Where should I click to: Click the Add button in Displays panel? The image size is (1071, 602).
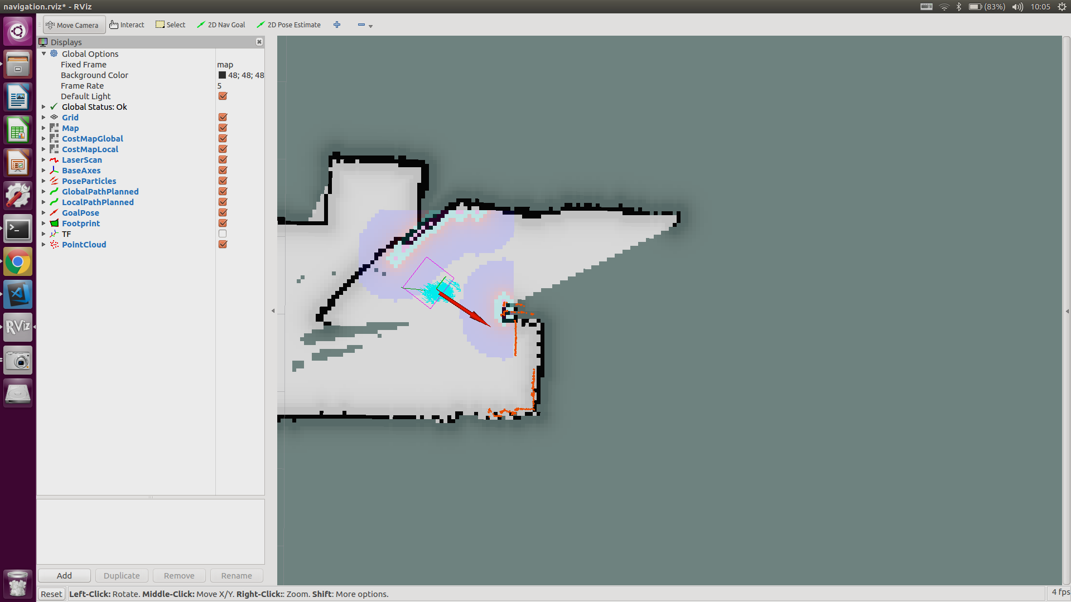(64, 576)
